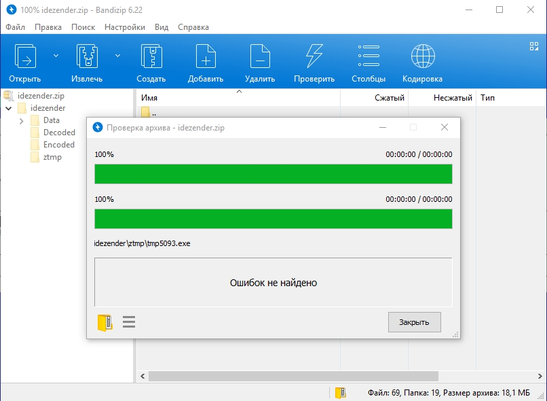This screenshot has width=547, height=401.
Task: Open the Файл menu
Action: [16, 27]
